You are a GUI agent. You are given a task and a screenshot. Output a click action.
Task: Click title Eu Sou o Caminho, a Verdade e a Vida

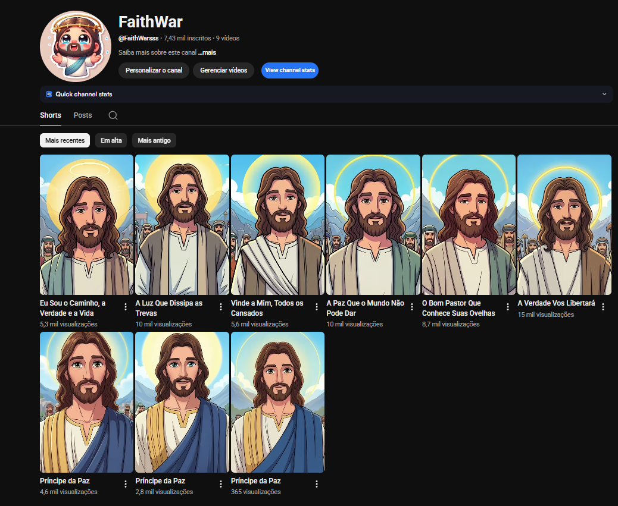73,308
